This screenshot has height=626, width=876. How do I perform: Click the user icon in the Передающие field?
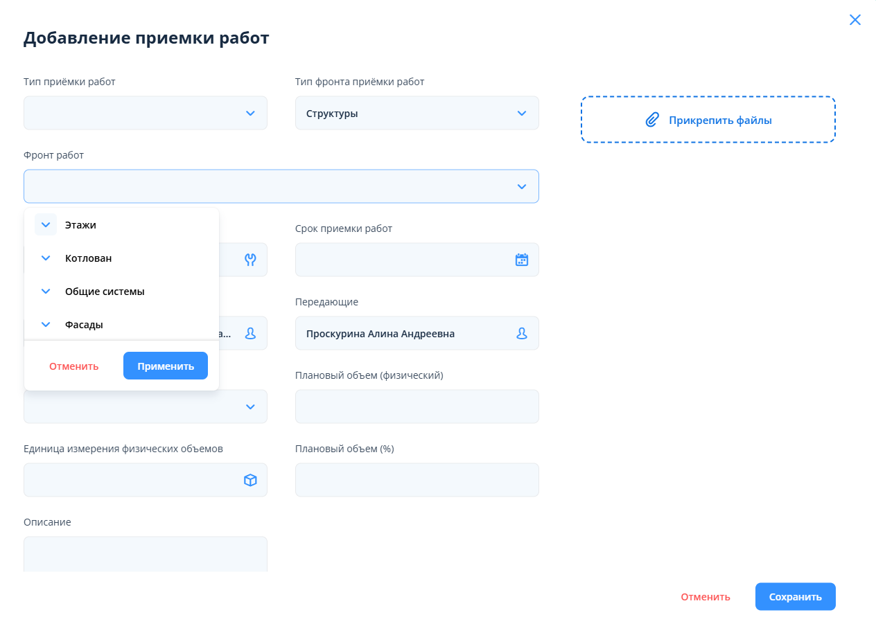click(521, 333)
